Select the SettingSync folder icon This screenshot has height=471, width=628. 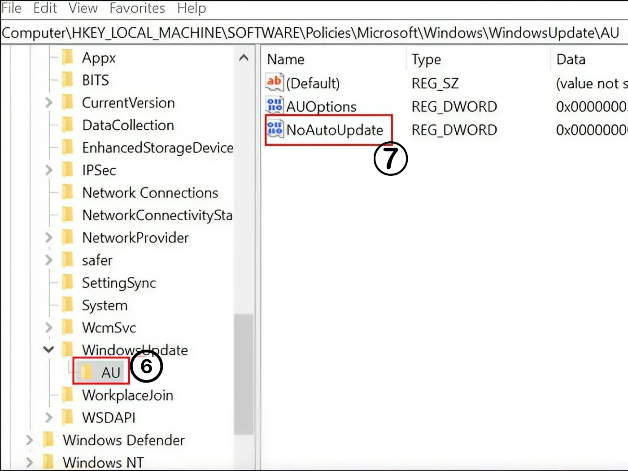click(68, 283)
